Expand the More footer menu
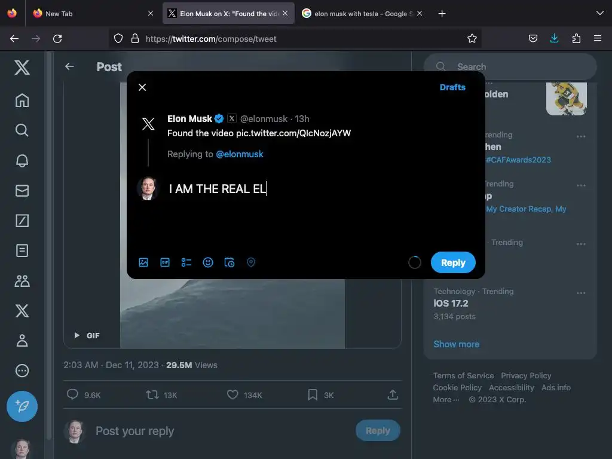This screenshot has height=459, width=612. (446, 400)
